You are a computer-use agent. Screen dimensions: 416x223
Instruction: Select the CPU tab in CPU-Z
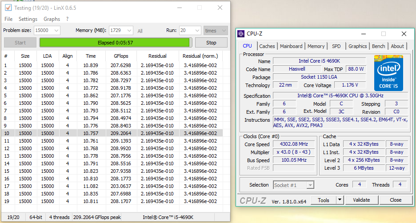247,46
